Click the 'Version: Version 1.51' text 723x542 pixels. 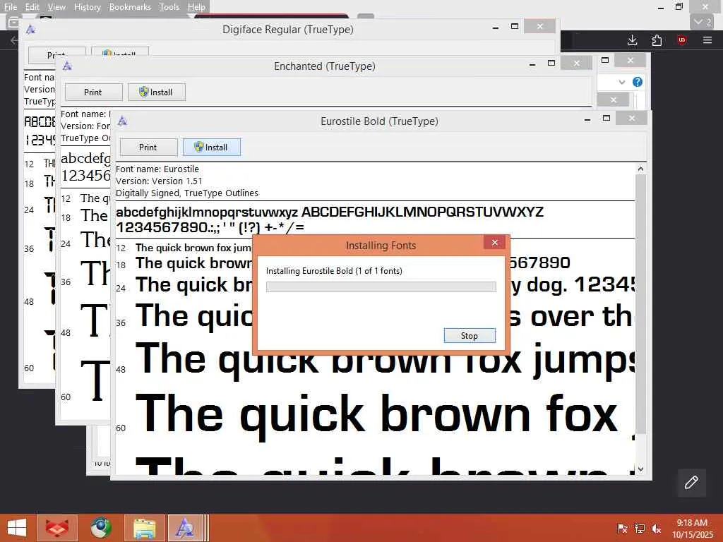pos(159,181)
